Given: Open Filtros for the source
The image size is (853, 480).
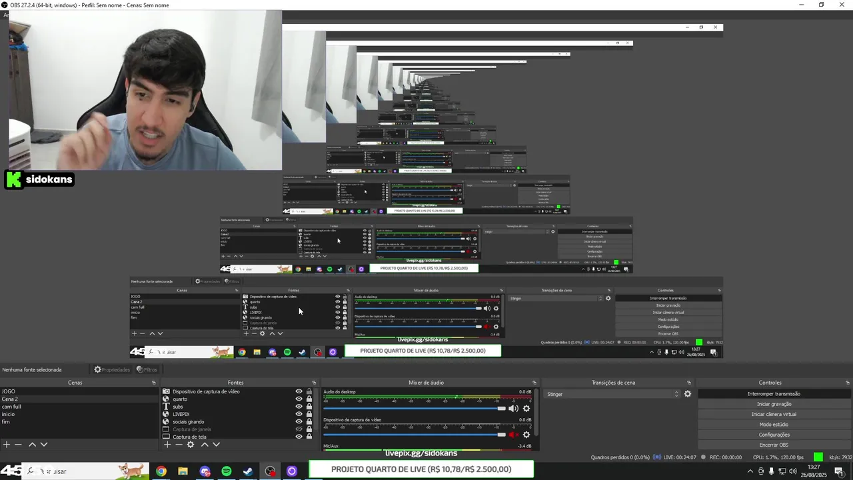Looking at the screenshot, I should (x=147, y=369).
